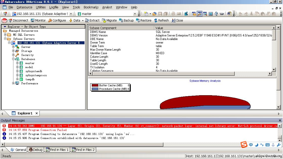The width and height of the screenshot is (283, 159).
Task: Toggle the Chinese language mode indicator
Action: 251,145
